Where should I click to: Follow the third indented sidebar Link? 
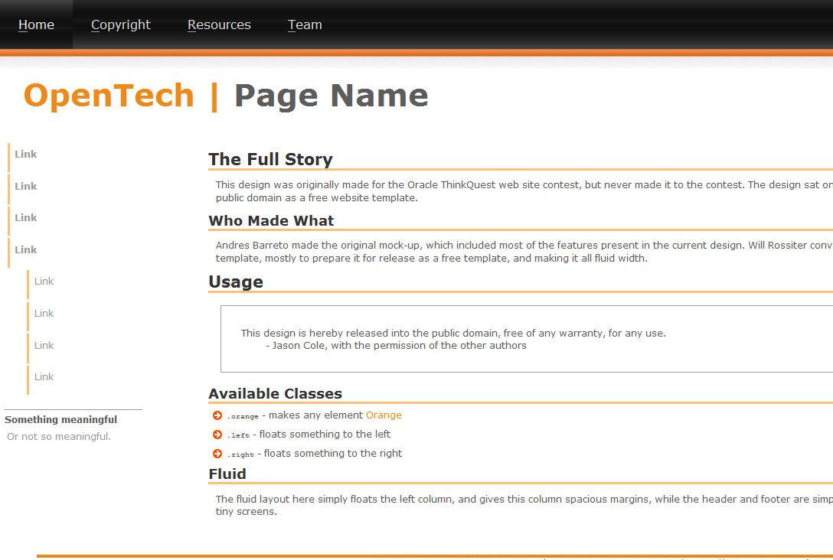point(44,345)
